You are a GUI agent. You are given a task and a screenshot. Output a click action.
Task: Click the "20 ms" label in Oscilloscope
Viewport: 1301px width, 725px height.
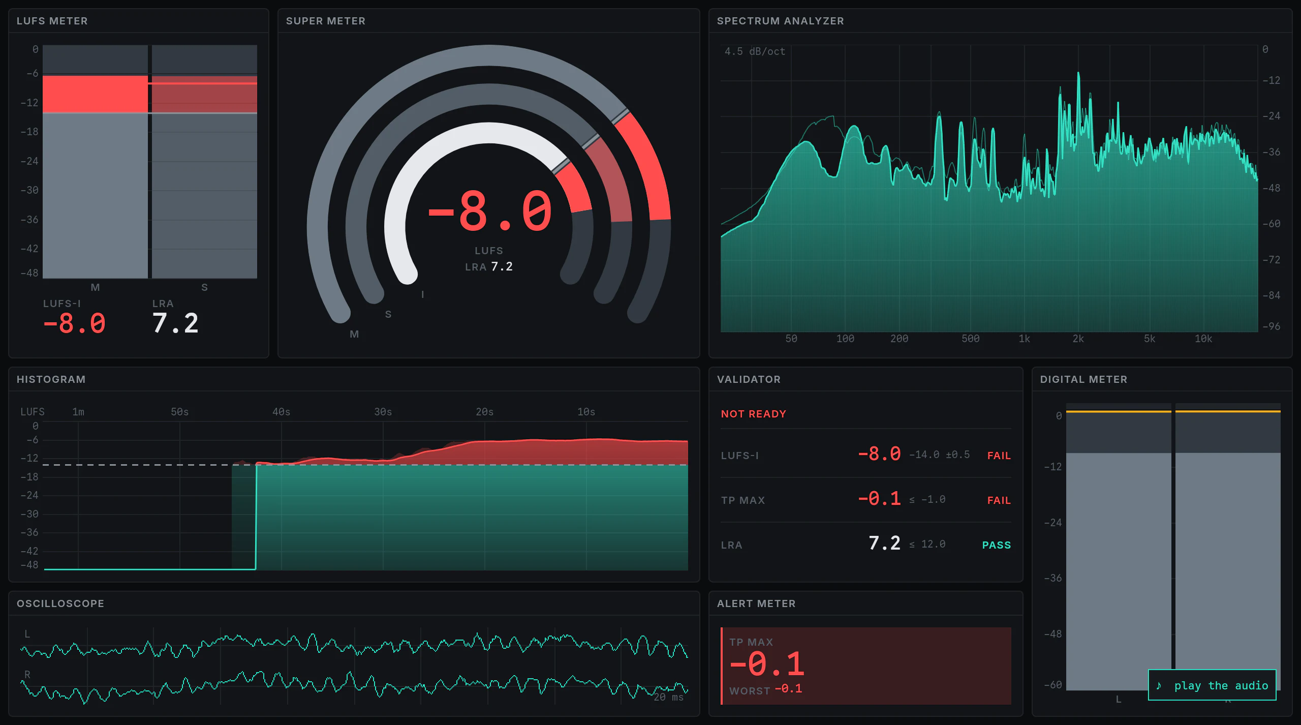click(668, 697)
